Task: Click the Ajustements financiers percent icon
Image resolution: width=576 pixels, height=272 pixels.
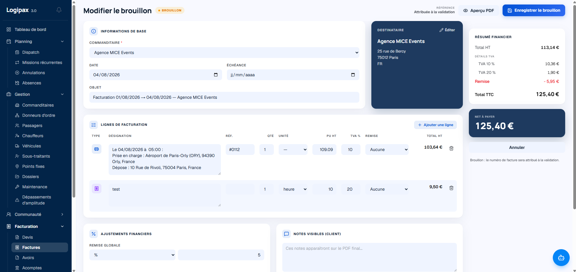Action: click(94, 234)
